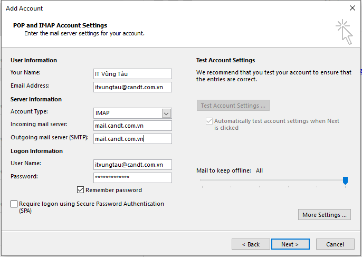The image size is (362, 257).
Task: Open the Account Type dropdown arrow
Action: point(166,113)
